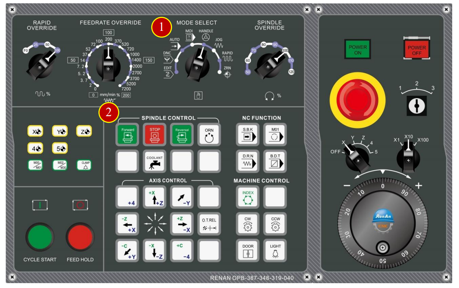Select DNC mode on mode dial
This screenshot has height=288, width=459.
[x=167, y=57]
